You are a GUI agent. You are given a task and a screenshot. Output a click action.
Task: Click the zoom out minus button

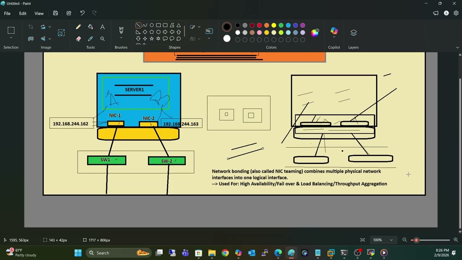point(405,240)
